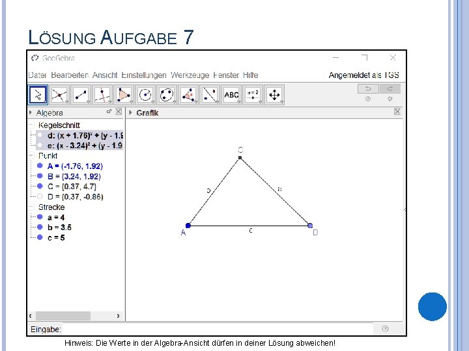This screenshot has width=469, height=351.
Task: Collapse the Punkt group
Action: 31,155
